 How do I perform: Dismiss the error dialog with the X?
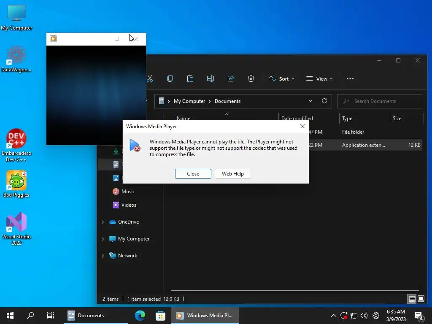(302, 126)
